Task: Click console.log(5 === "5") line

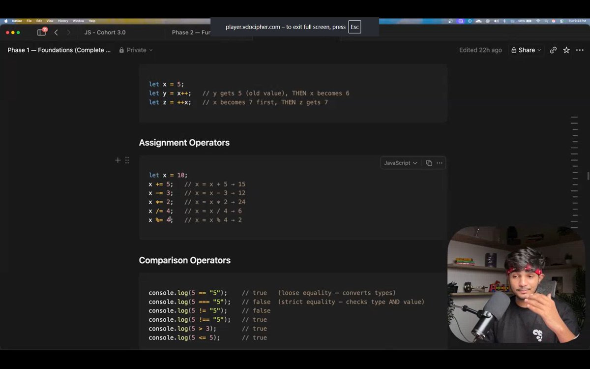Action: (x=190, y=302)
